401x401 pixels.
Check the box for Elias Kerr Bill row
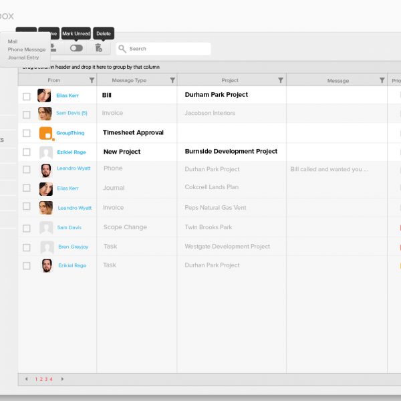click(27, 97)
